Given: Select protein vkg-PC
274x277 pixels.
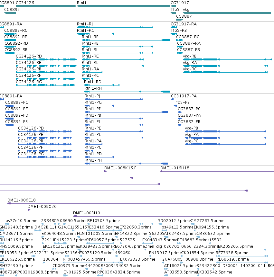Looking at the screenshot, I should (191, 141).
